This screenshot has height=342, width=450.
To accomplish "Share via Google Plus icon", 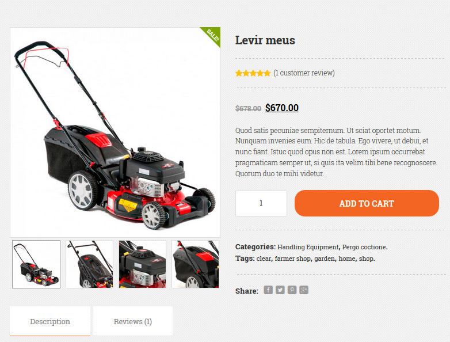I will pyautogui.click(x=304, y=290).
